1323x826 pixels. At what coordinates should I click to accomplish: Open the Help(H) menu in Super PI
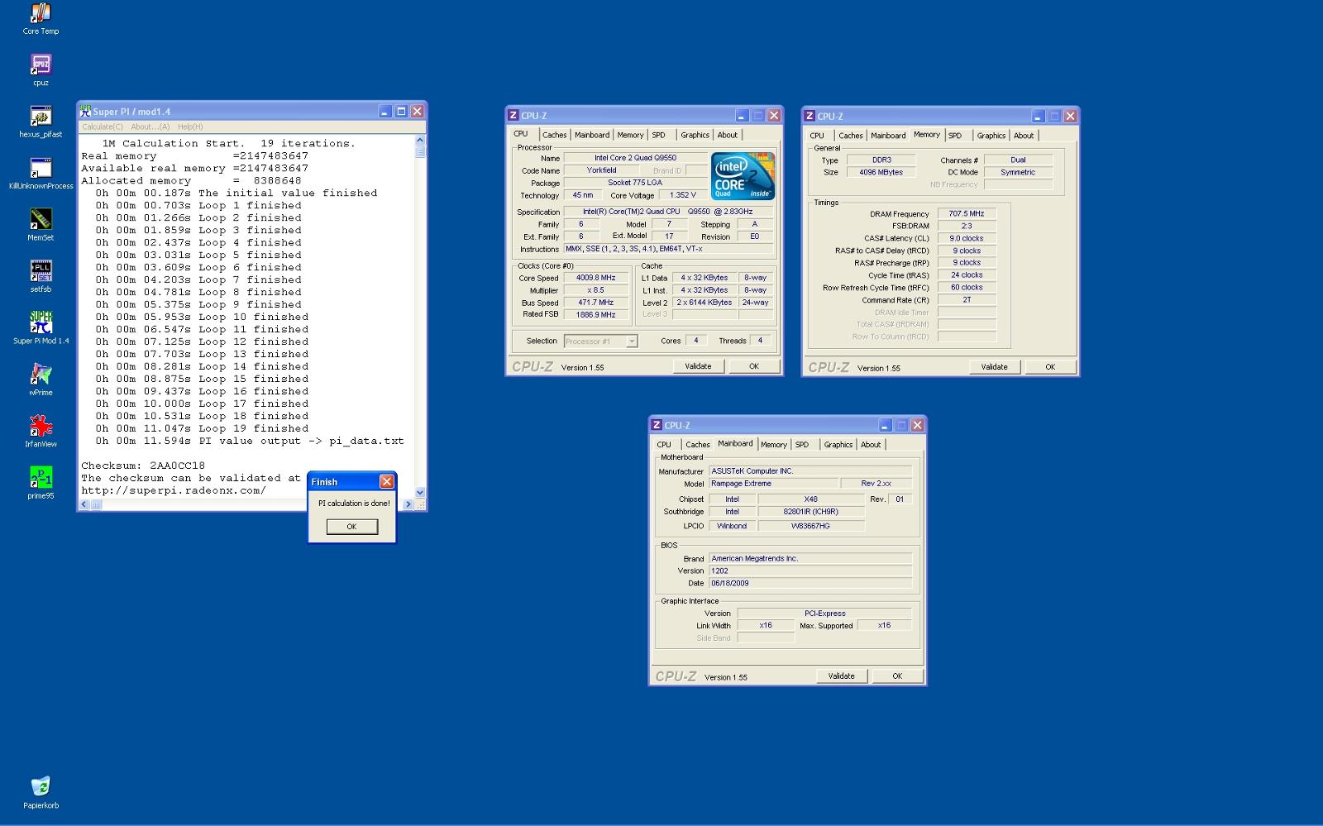[190, 127]
